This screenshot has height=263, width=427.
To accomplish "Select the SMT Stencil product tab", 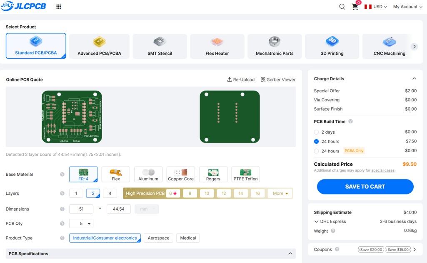I will (x=160, y=47).
